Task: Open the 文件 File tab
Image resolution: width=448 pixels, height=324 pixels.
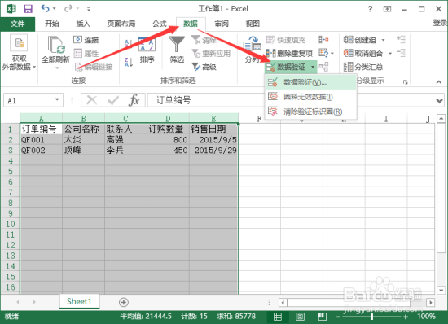Action: (17, 24)
